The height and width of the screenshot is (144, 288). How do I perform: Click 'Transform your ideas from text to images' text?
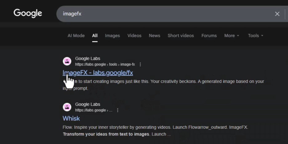106,134
